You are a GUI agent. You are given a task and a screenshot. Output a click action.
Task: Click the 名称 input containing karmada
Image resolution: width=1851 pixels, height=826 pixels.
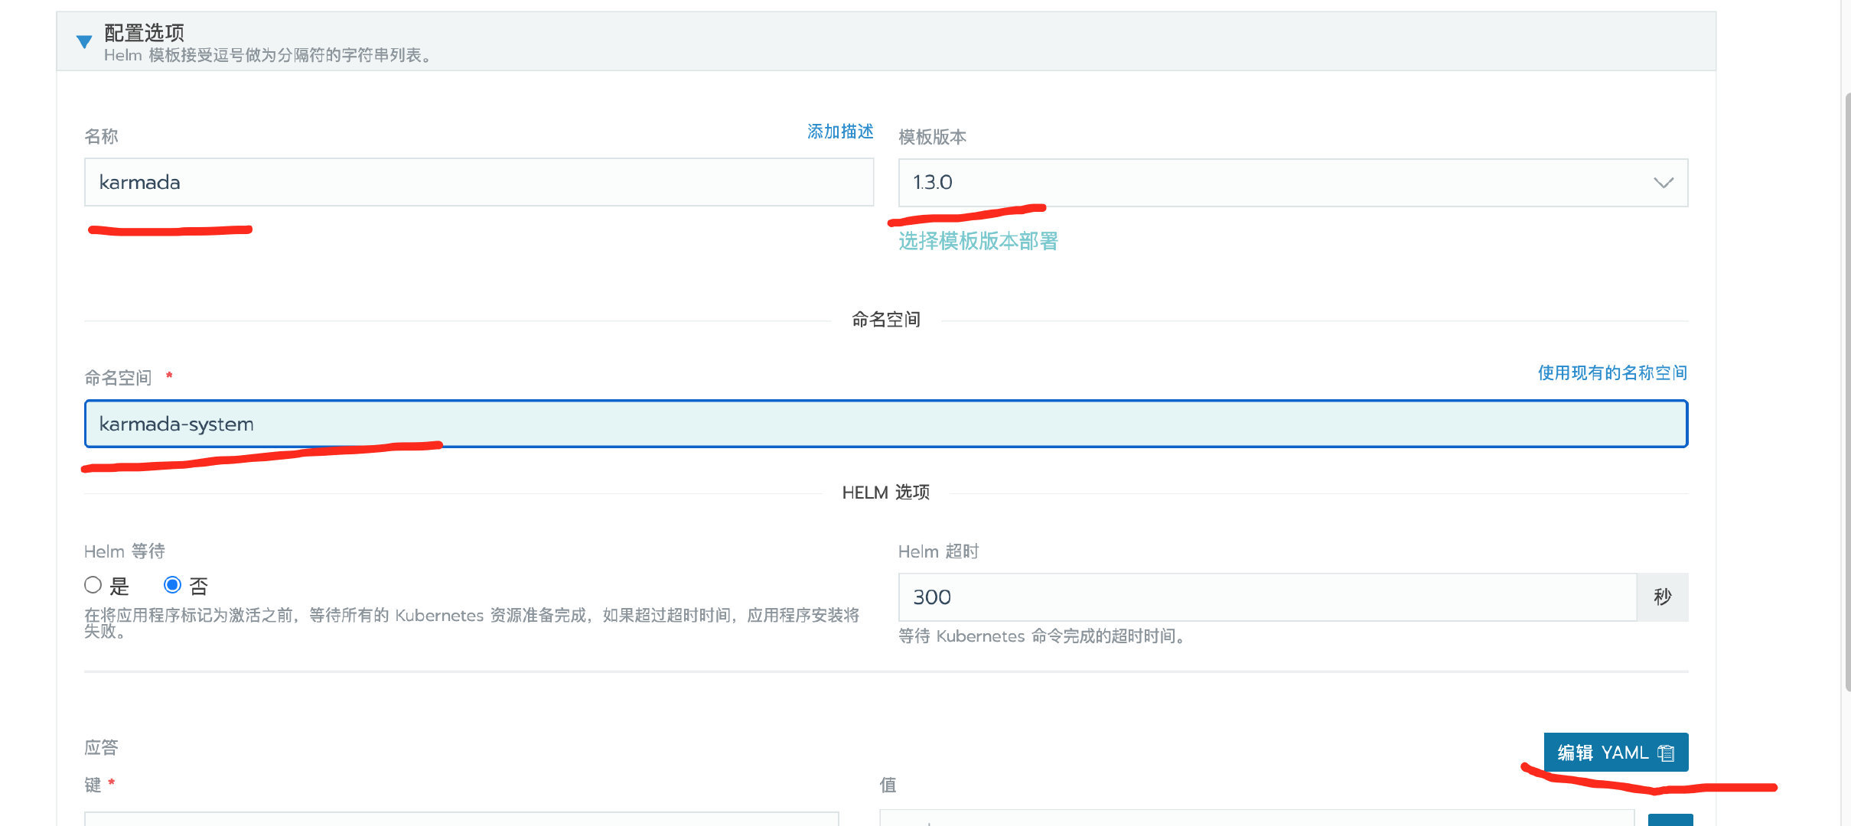(x=479, y=182)
